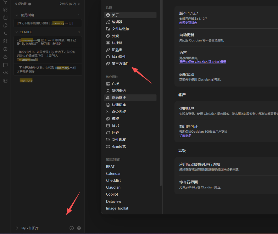The image size is (278, 234).
Task: Open the 外观 appearance settings
Action: coord(130,36)
